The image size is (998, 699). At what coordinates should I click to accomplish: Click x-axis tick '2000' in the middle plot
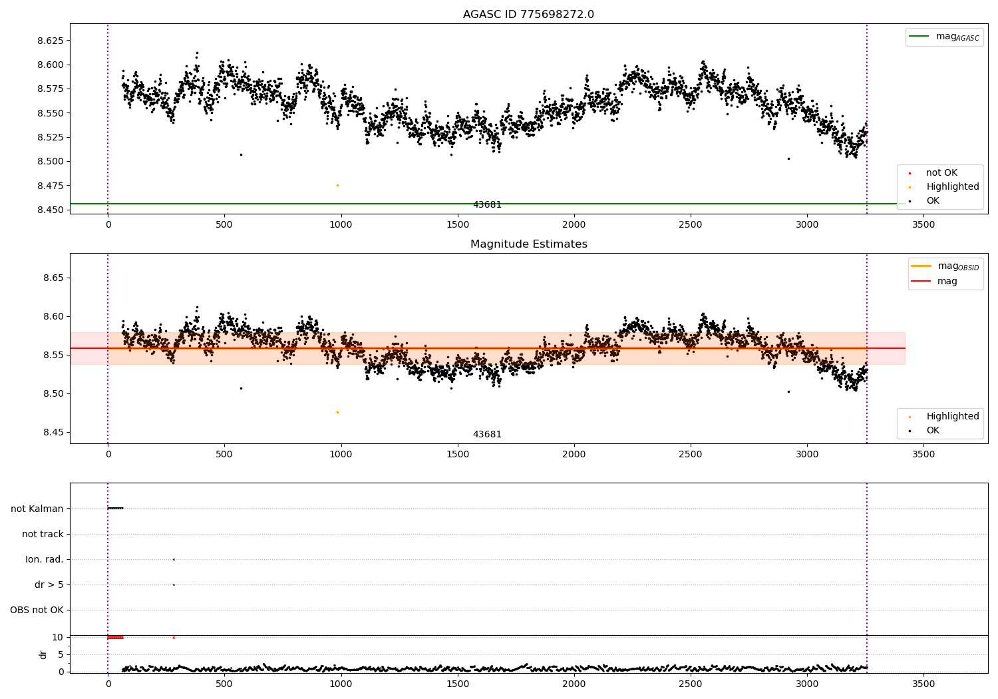click(574, 455)
